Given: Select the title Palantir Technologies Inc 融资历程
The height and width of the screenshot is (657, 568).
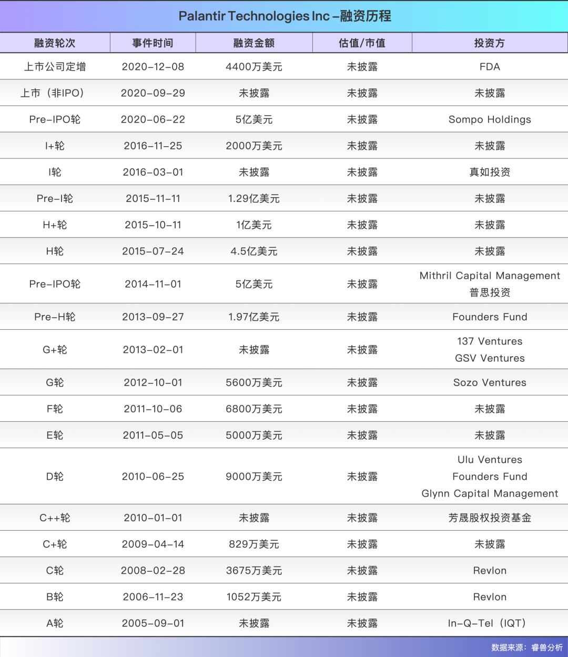Looking at the screenshot, I should (285, 16).
